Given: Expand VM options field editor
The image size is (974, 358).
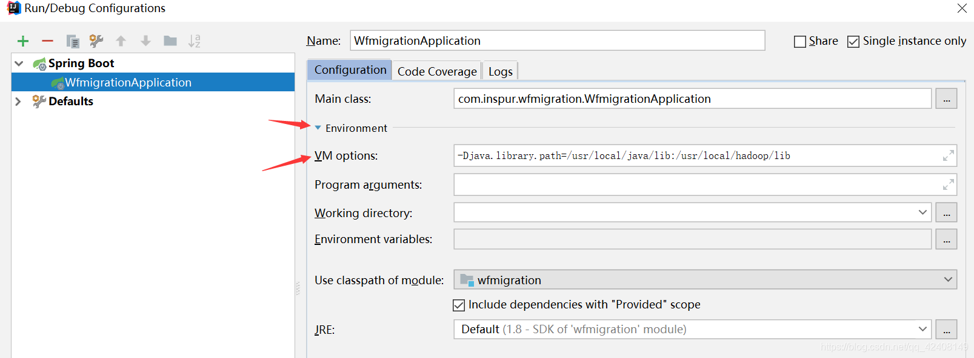Looking at the screenshot, I should (948, 156).
